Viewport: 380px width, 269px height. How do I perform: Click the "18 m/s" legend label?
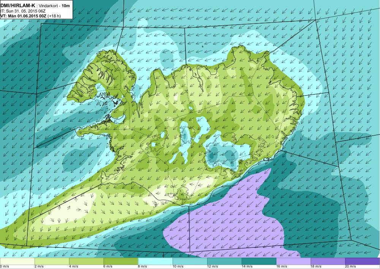(x=316, y=267)
